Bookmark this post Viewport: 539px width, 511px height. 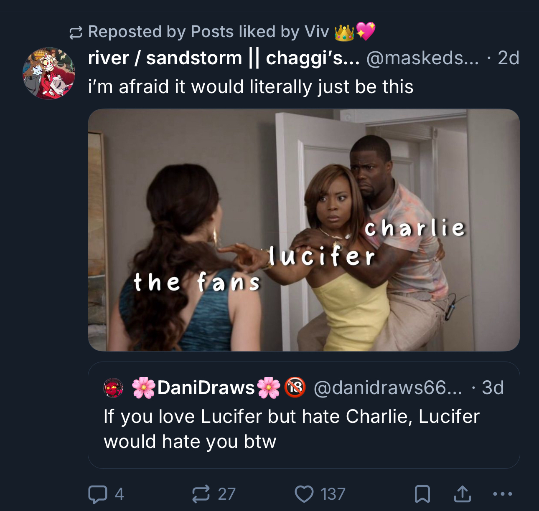pos(422,494)
